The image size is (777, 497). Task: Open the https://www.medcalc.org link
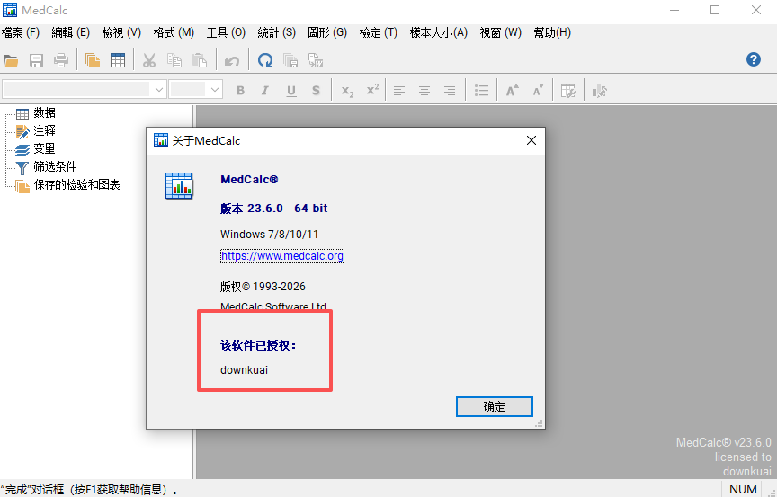282,256
